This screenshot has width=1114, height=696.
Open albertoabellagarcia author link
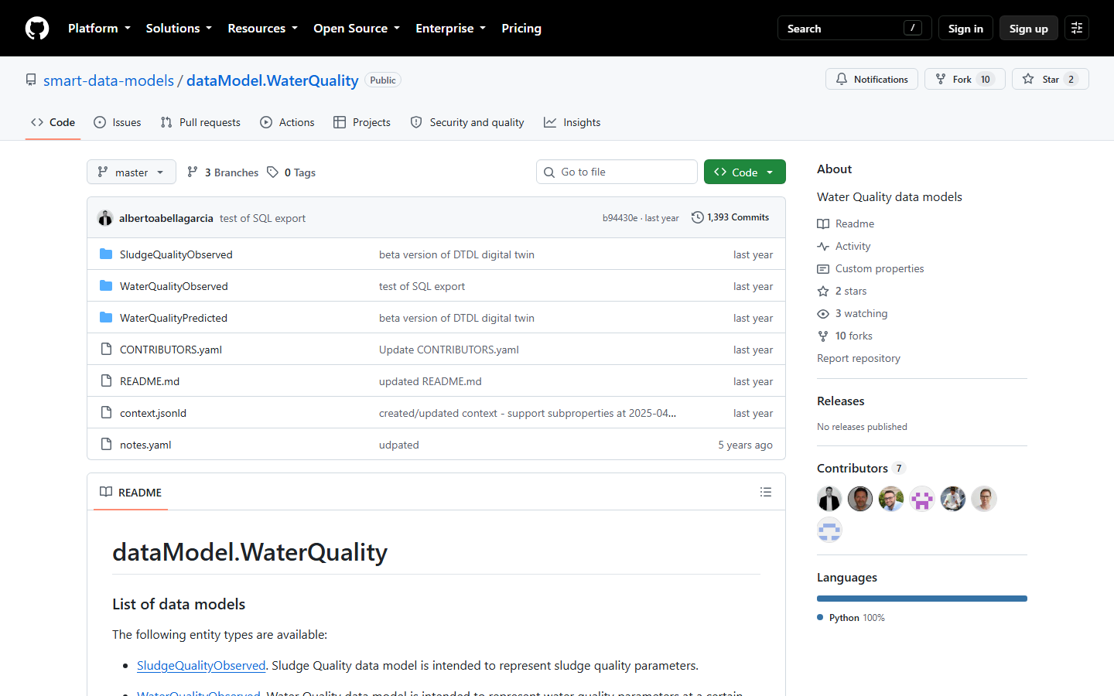coord(166,218)
